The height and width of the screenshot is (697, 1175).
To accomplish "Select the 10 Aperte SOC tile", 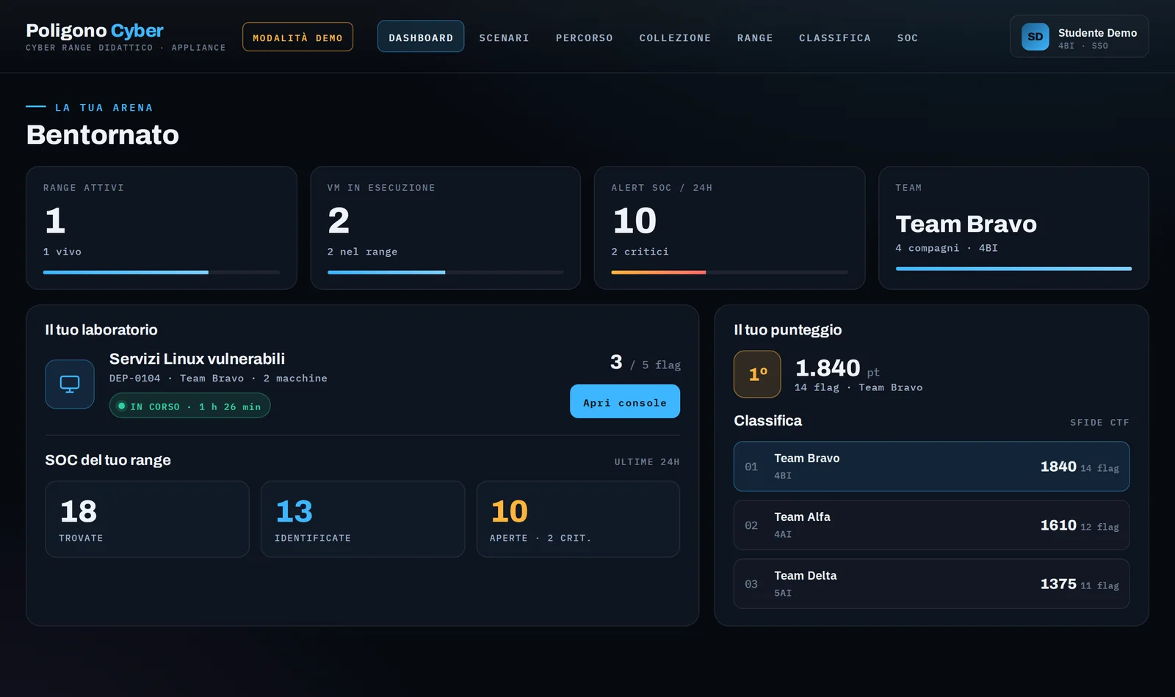I will point(578,519).
